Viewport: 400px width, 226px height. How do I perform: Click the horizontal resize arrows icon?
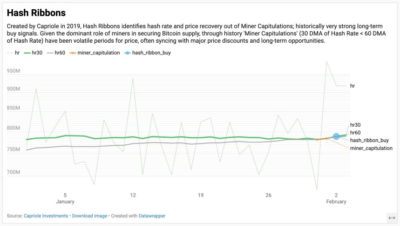(x=391, y=218)
